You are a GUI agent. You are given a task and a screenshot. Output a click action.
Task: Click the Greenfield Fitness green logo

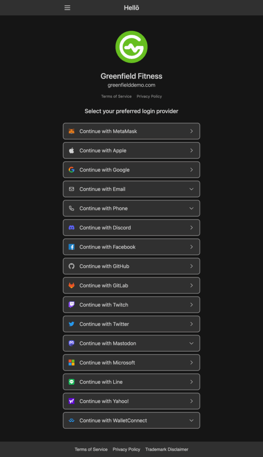[131, 47]
